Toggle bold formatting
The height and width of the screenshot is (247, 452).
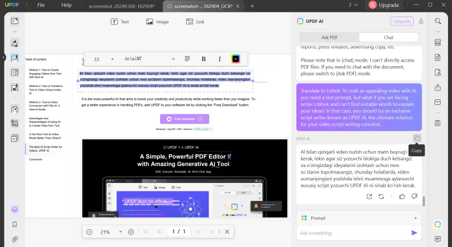click(x=203, y=59)
